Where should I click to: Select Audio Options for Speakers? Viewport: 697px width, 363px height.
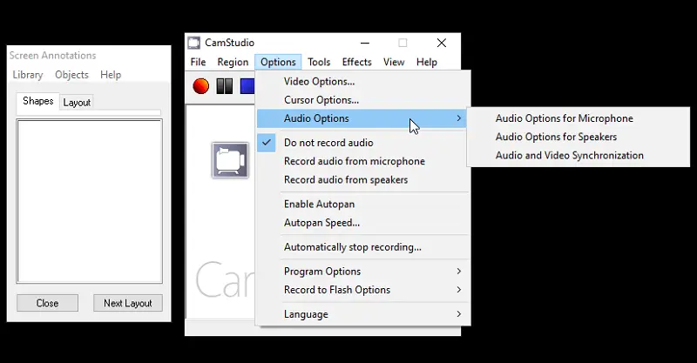(578, 137)
